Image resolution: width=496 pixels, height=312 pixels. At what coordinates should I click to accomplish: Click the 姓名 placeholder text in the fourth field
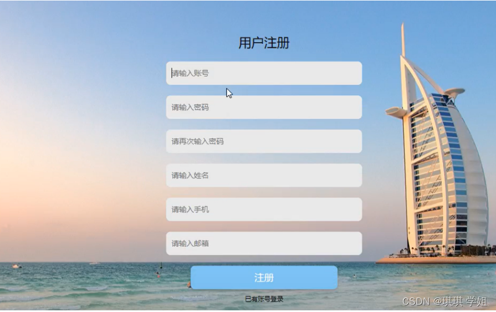(201, 175)
